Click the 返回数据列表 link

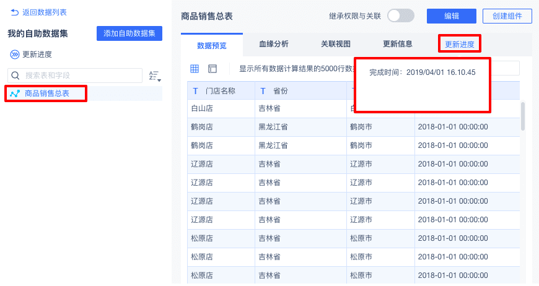(x=44, y=12)
